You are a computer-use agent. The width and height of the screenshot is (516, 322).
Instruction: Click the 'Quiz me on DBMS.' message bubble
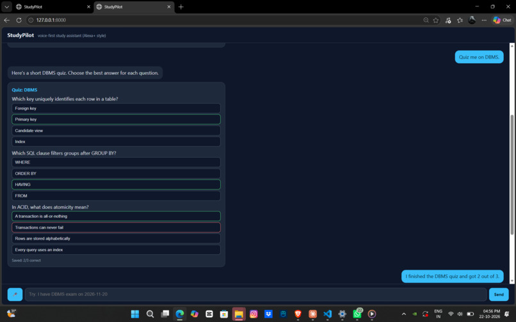pos(479,57)
